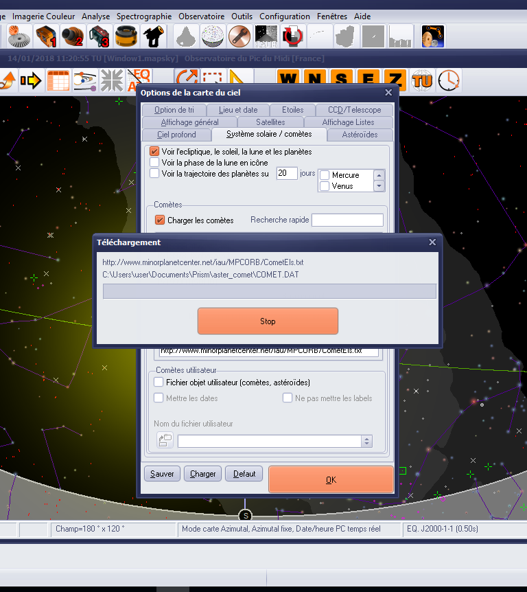Open the CCD/Telescope tab
This screenshot has width=527, height=592.
pos(354,110)
